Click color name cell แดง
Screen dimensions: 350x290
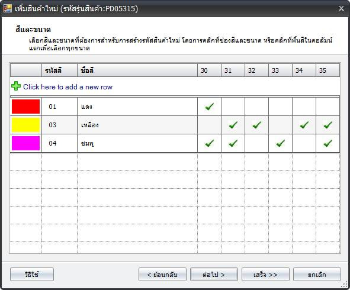click(x=137, y=107)
